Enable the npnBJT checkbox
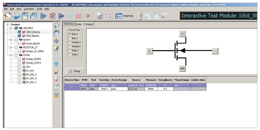Image resolution: width=260 pixels, height=130 pixels. (x=16, y=40)
